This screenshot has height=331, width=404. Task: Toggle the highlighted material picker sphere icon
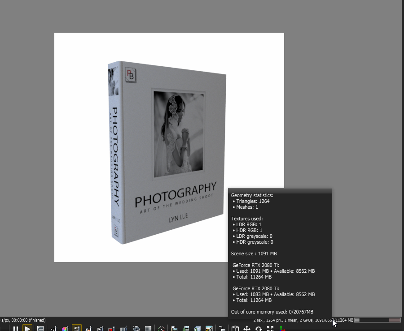coord(76,328)
